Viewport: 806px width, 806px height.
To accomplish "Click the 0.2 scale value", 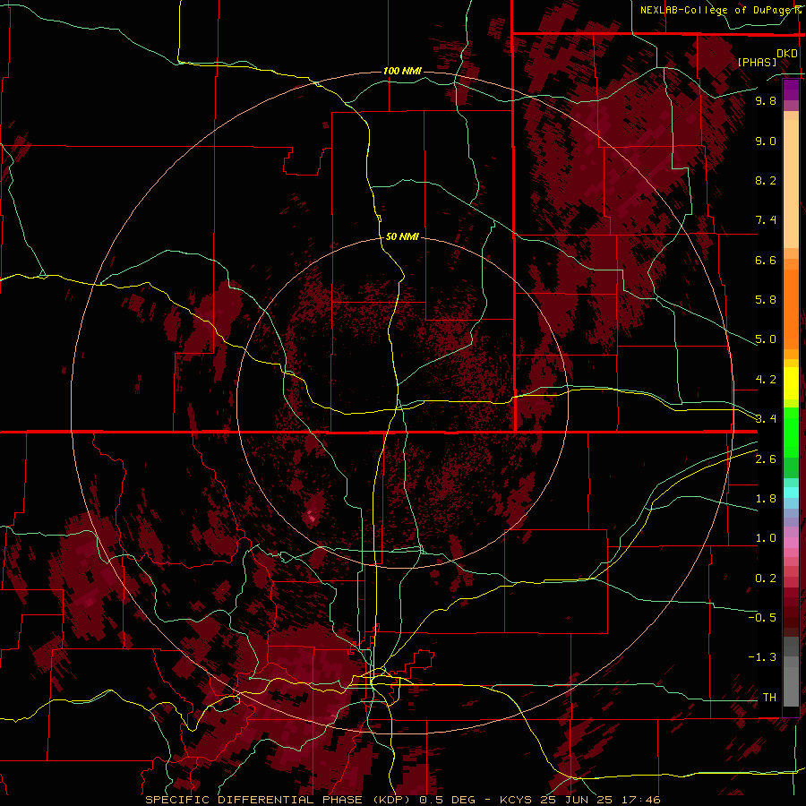I will pos(766,579).
